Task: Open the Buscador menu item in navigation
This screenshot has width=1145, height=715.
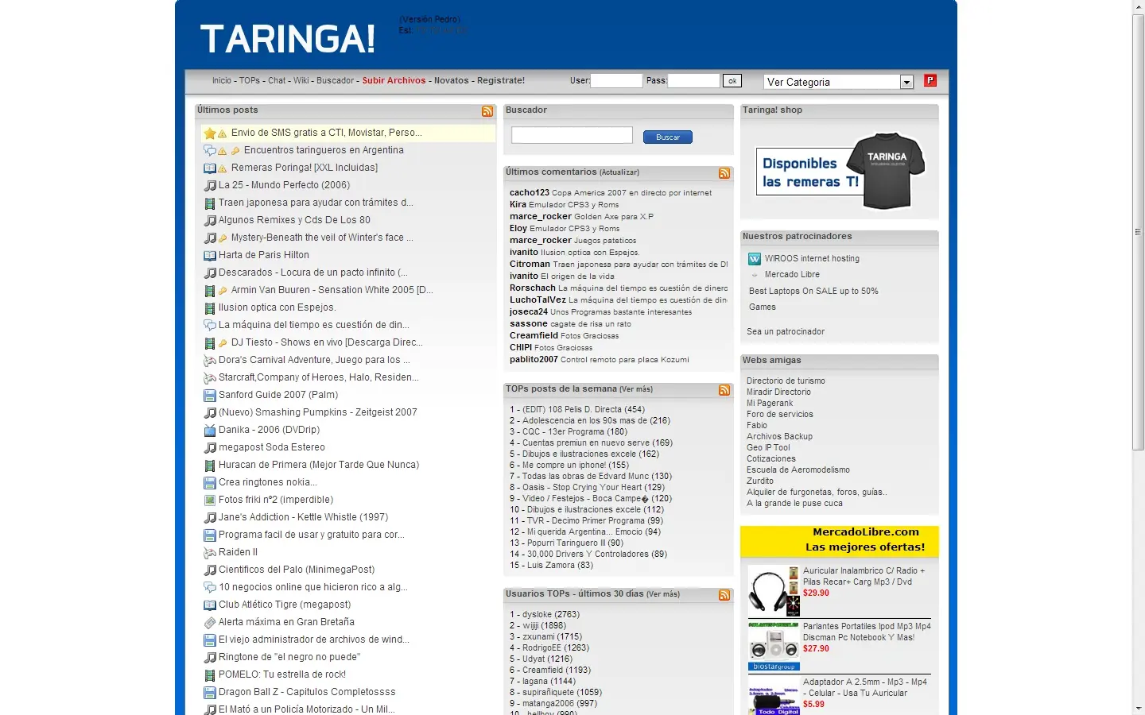Action: pos(335,81)
